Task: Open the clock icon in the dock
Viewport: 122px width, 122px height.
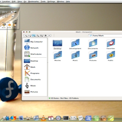Action: [x=58, y=118]
